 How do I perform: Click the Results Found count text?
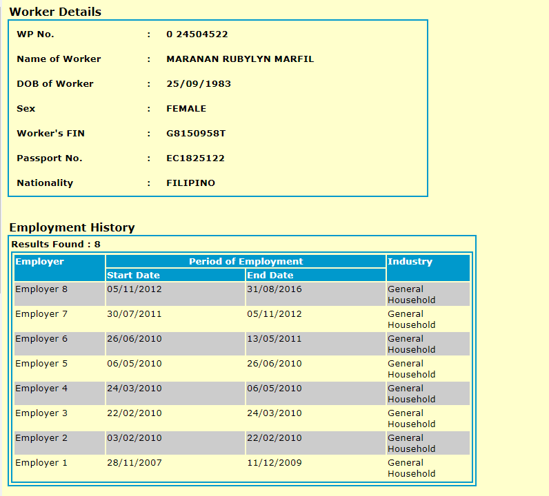coord(56,245)
